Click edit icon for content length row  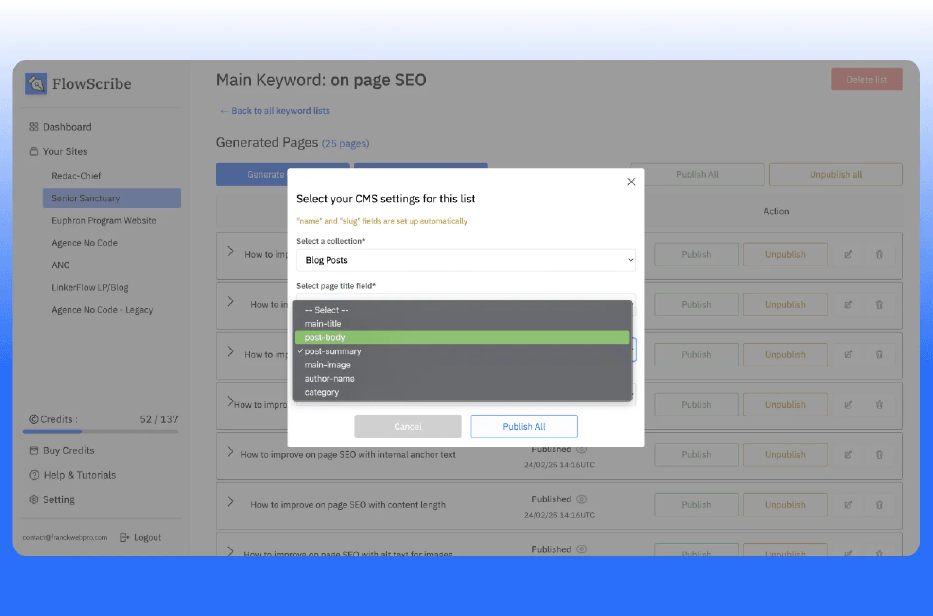pos(848,505)
